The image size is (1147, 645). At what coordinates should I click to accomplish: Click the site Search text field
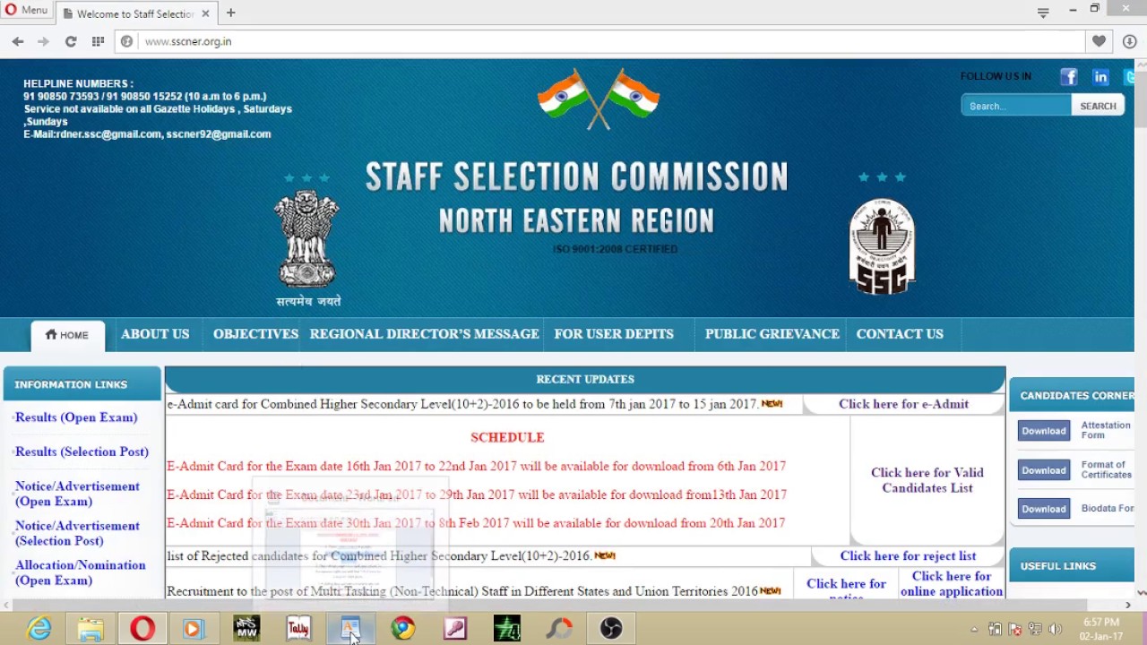[x=1016, y=106]
